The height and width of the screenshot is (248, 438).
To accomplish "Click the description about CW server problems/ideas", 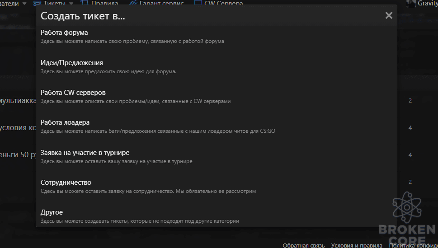I will pyautogui.click(x=136, y=101).
